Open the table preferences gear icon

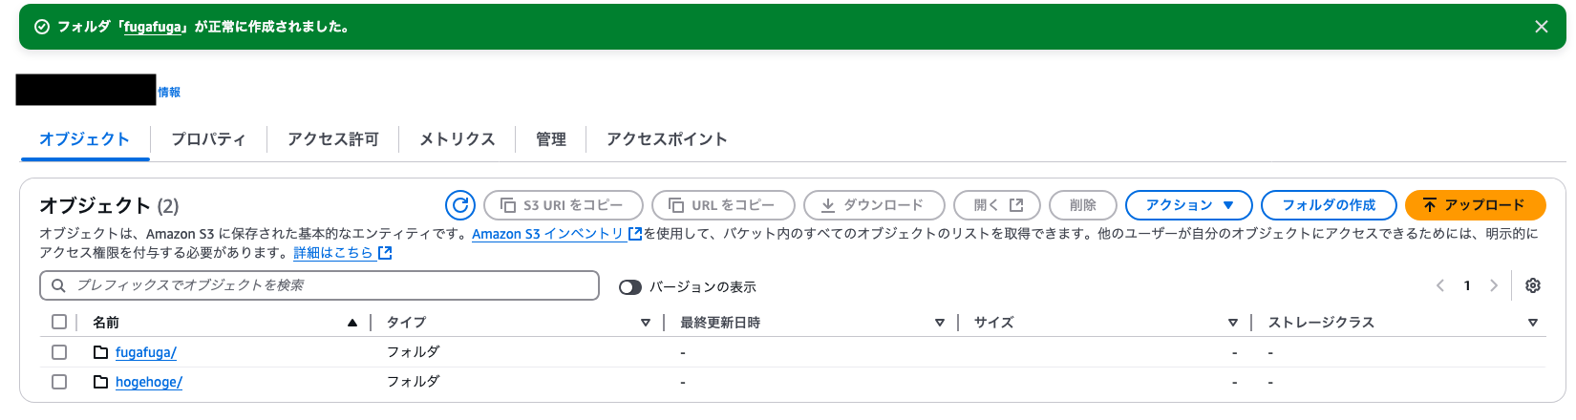1533,285
